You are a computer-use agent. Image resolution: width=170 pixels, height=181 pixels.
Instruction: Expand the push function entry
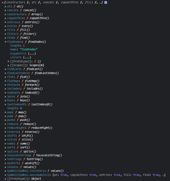tap(5, 120)
